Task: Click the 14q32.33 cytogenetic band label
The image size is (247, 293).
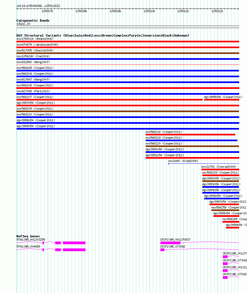Action: click(23, 24)
